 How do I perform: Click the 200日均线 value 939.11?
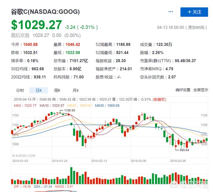[40, 77]
